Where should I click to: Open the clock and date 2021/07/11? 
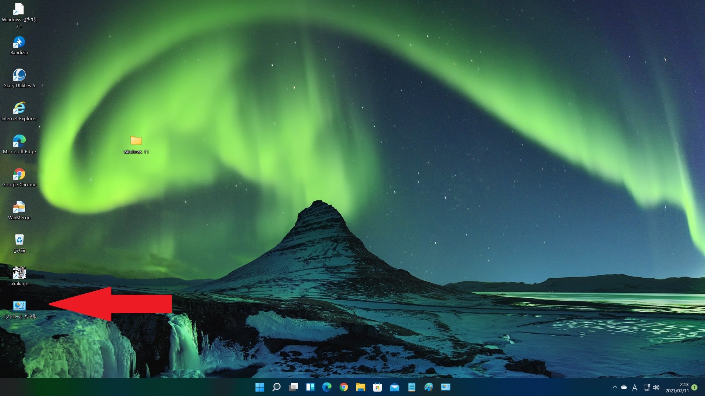677,388
